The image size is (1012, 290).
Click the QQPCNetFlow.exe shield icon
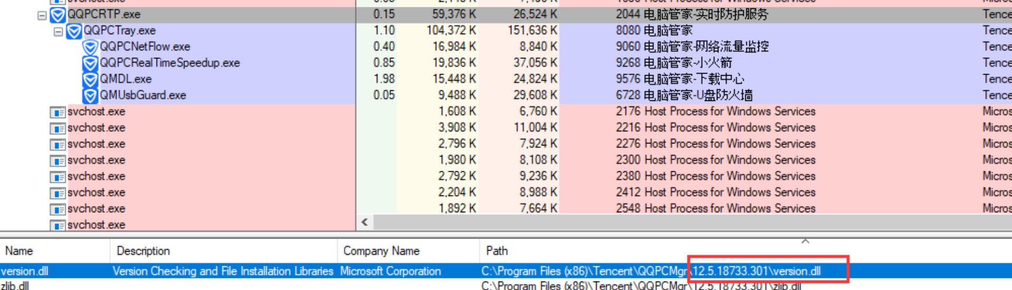coord(90,47)
